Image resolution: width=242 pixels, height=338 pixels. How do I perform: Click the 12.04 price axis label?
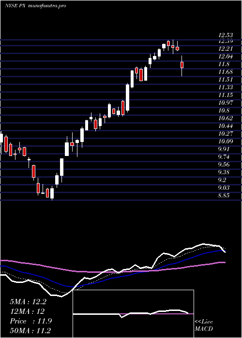226,56
